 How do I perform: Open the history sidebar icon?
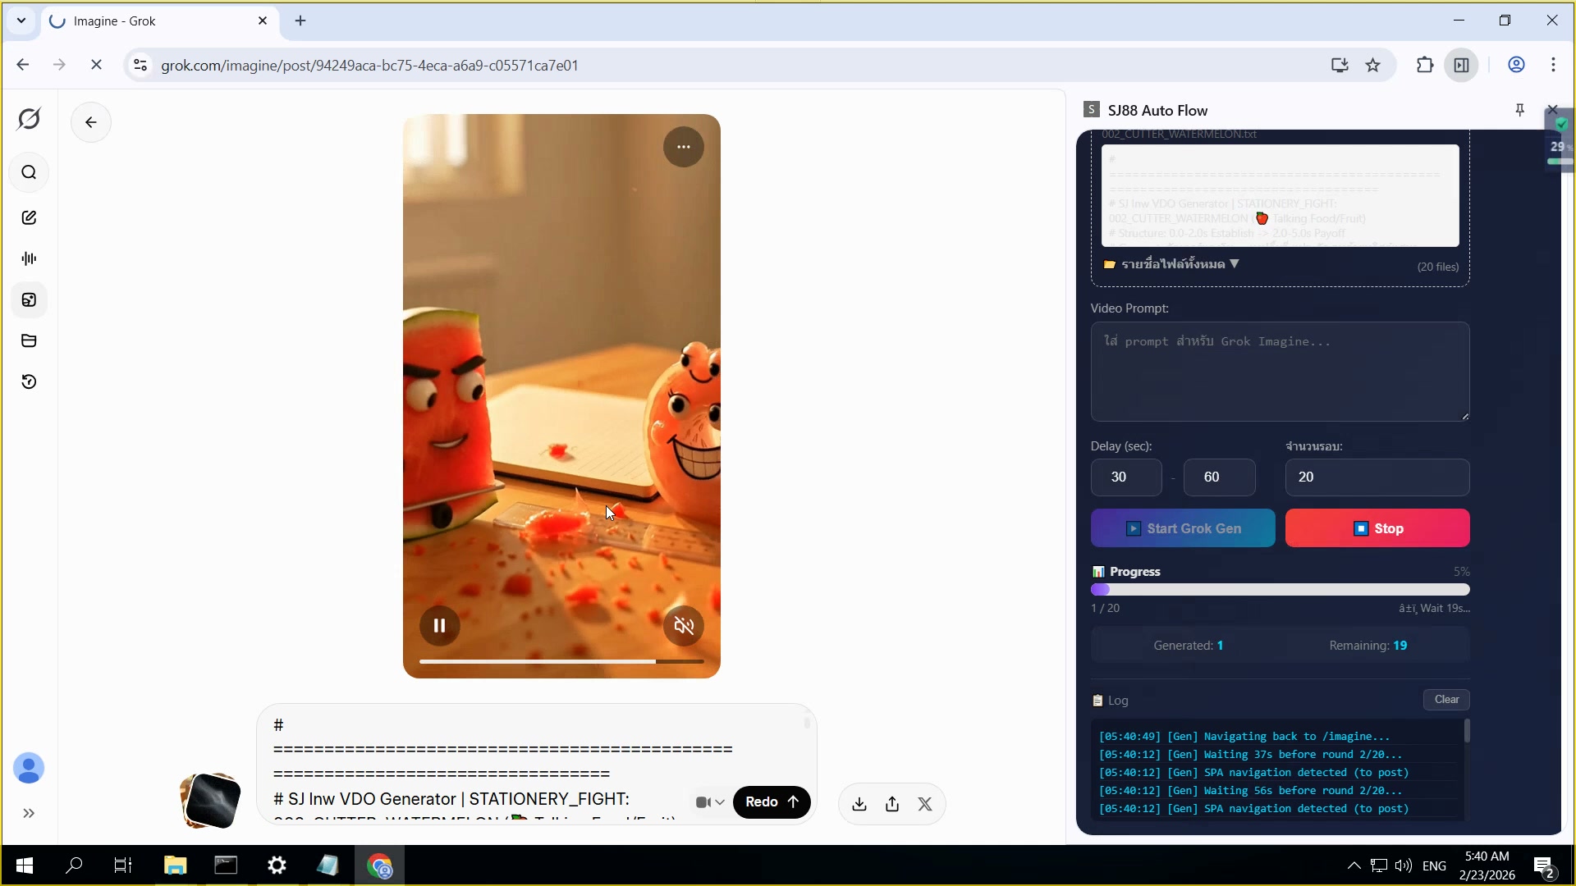click(29, 381)
